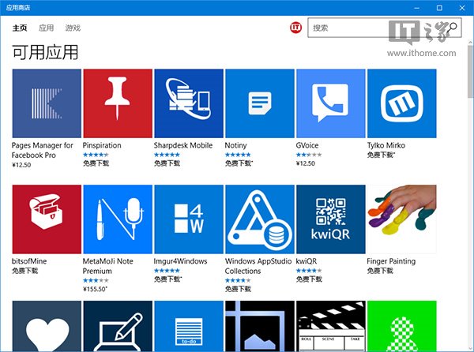The image size is (474, 352).
Task: Click the Pinspiration app name
Action: tap(102, 145)
